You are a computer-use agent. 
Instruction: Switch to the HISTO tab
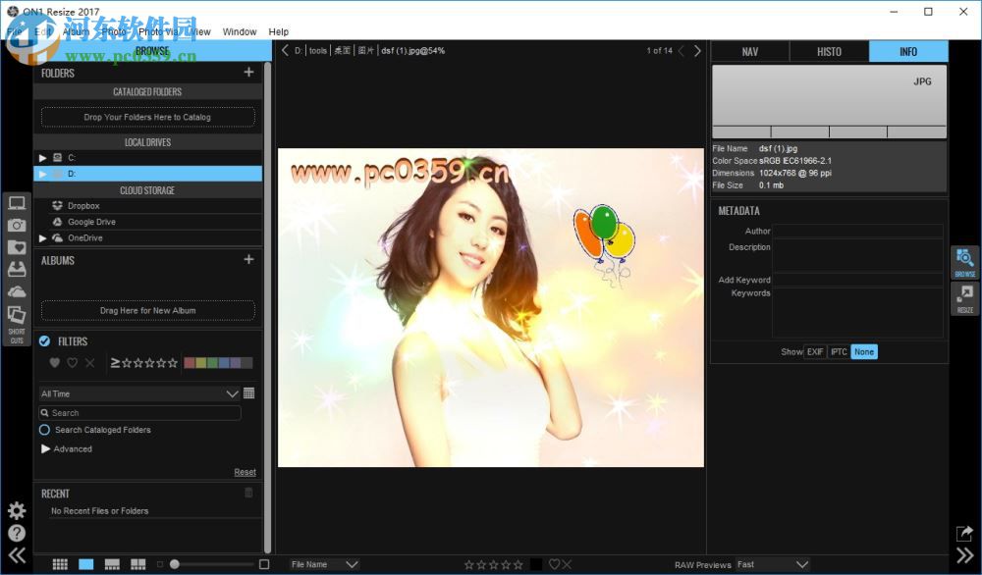pyautogui.click(x=829, y=50)
